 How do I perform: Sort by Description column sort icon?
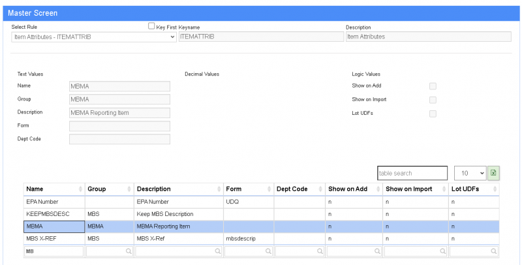coord(219,189)
